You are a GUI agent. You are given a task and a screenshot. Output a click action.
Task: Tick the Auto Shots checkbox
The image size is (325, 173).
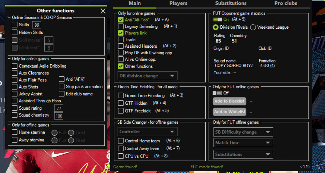point(14,87)
